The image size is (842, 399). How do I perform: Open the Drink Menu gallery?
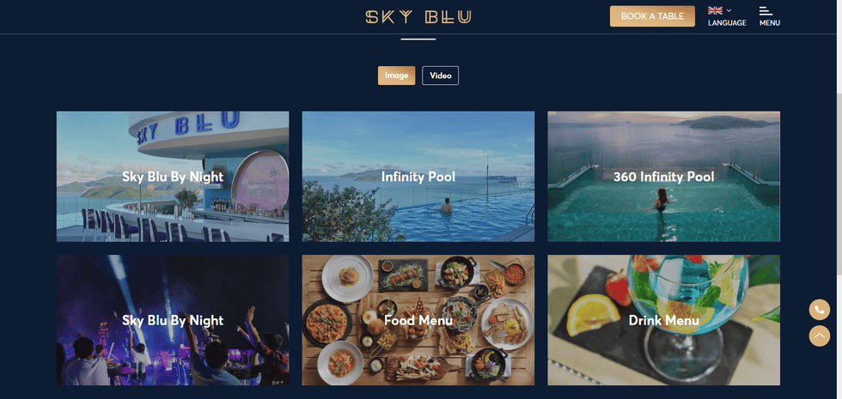pyautogui.click(x=663, y=320)
